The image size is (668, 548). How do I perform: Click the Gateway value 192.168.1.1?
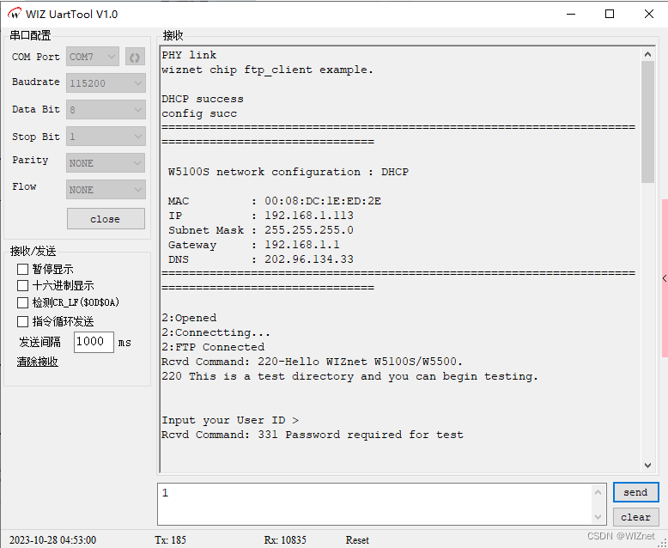point(302,245)
